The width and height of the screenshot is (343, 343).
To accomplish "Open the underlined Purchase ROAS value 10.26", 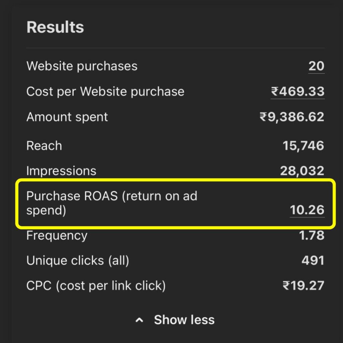I will pos(307,210).
